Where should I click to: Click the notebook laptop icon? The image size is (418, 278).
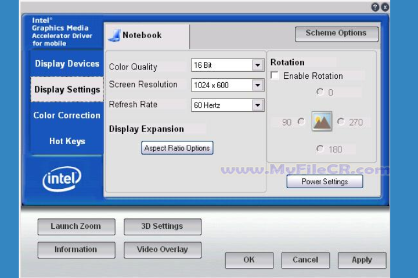[114, 35]
